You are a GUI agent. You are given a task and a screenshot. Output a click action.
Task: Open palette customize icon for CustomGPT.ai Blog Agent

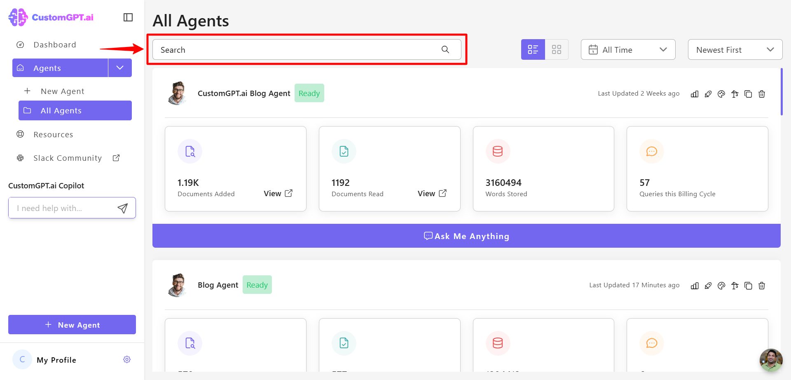click(x=721, y=94)
